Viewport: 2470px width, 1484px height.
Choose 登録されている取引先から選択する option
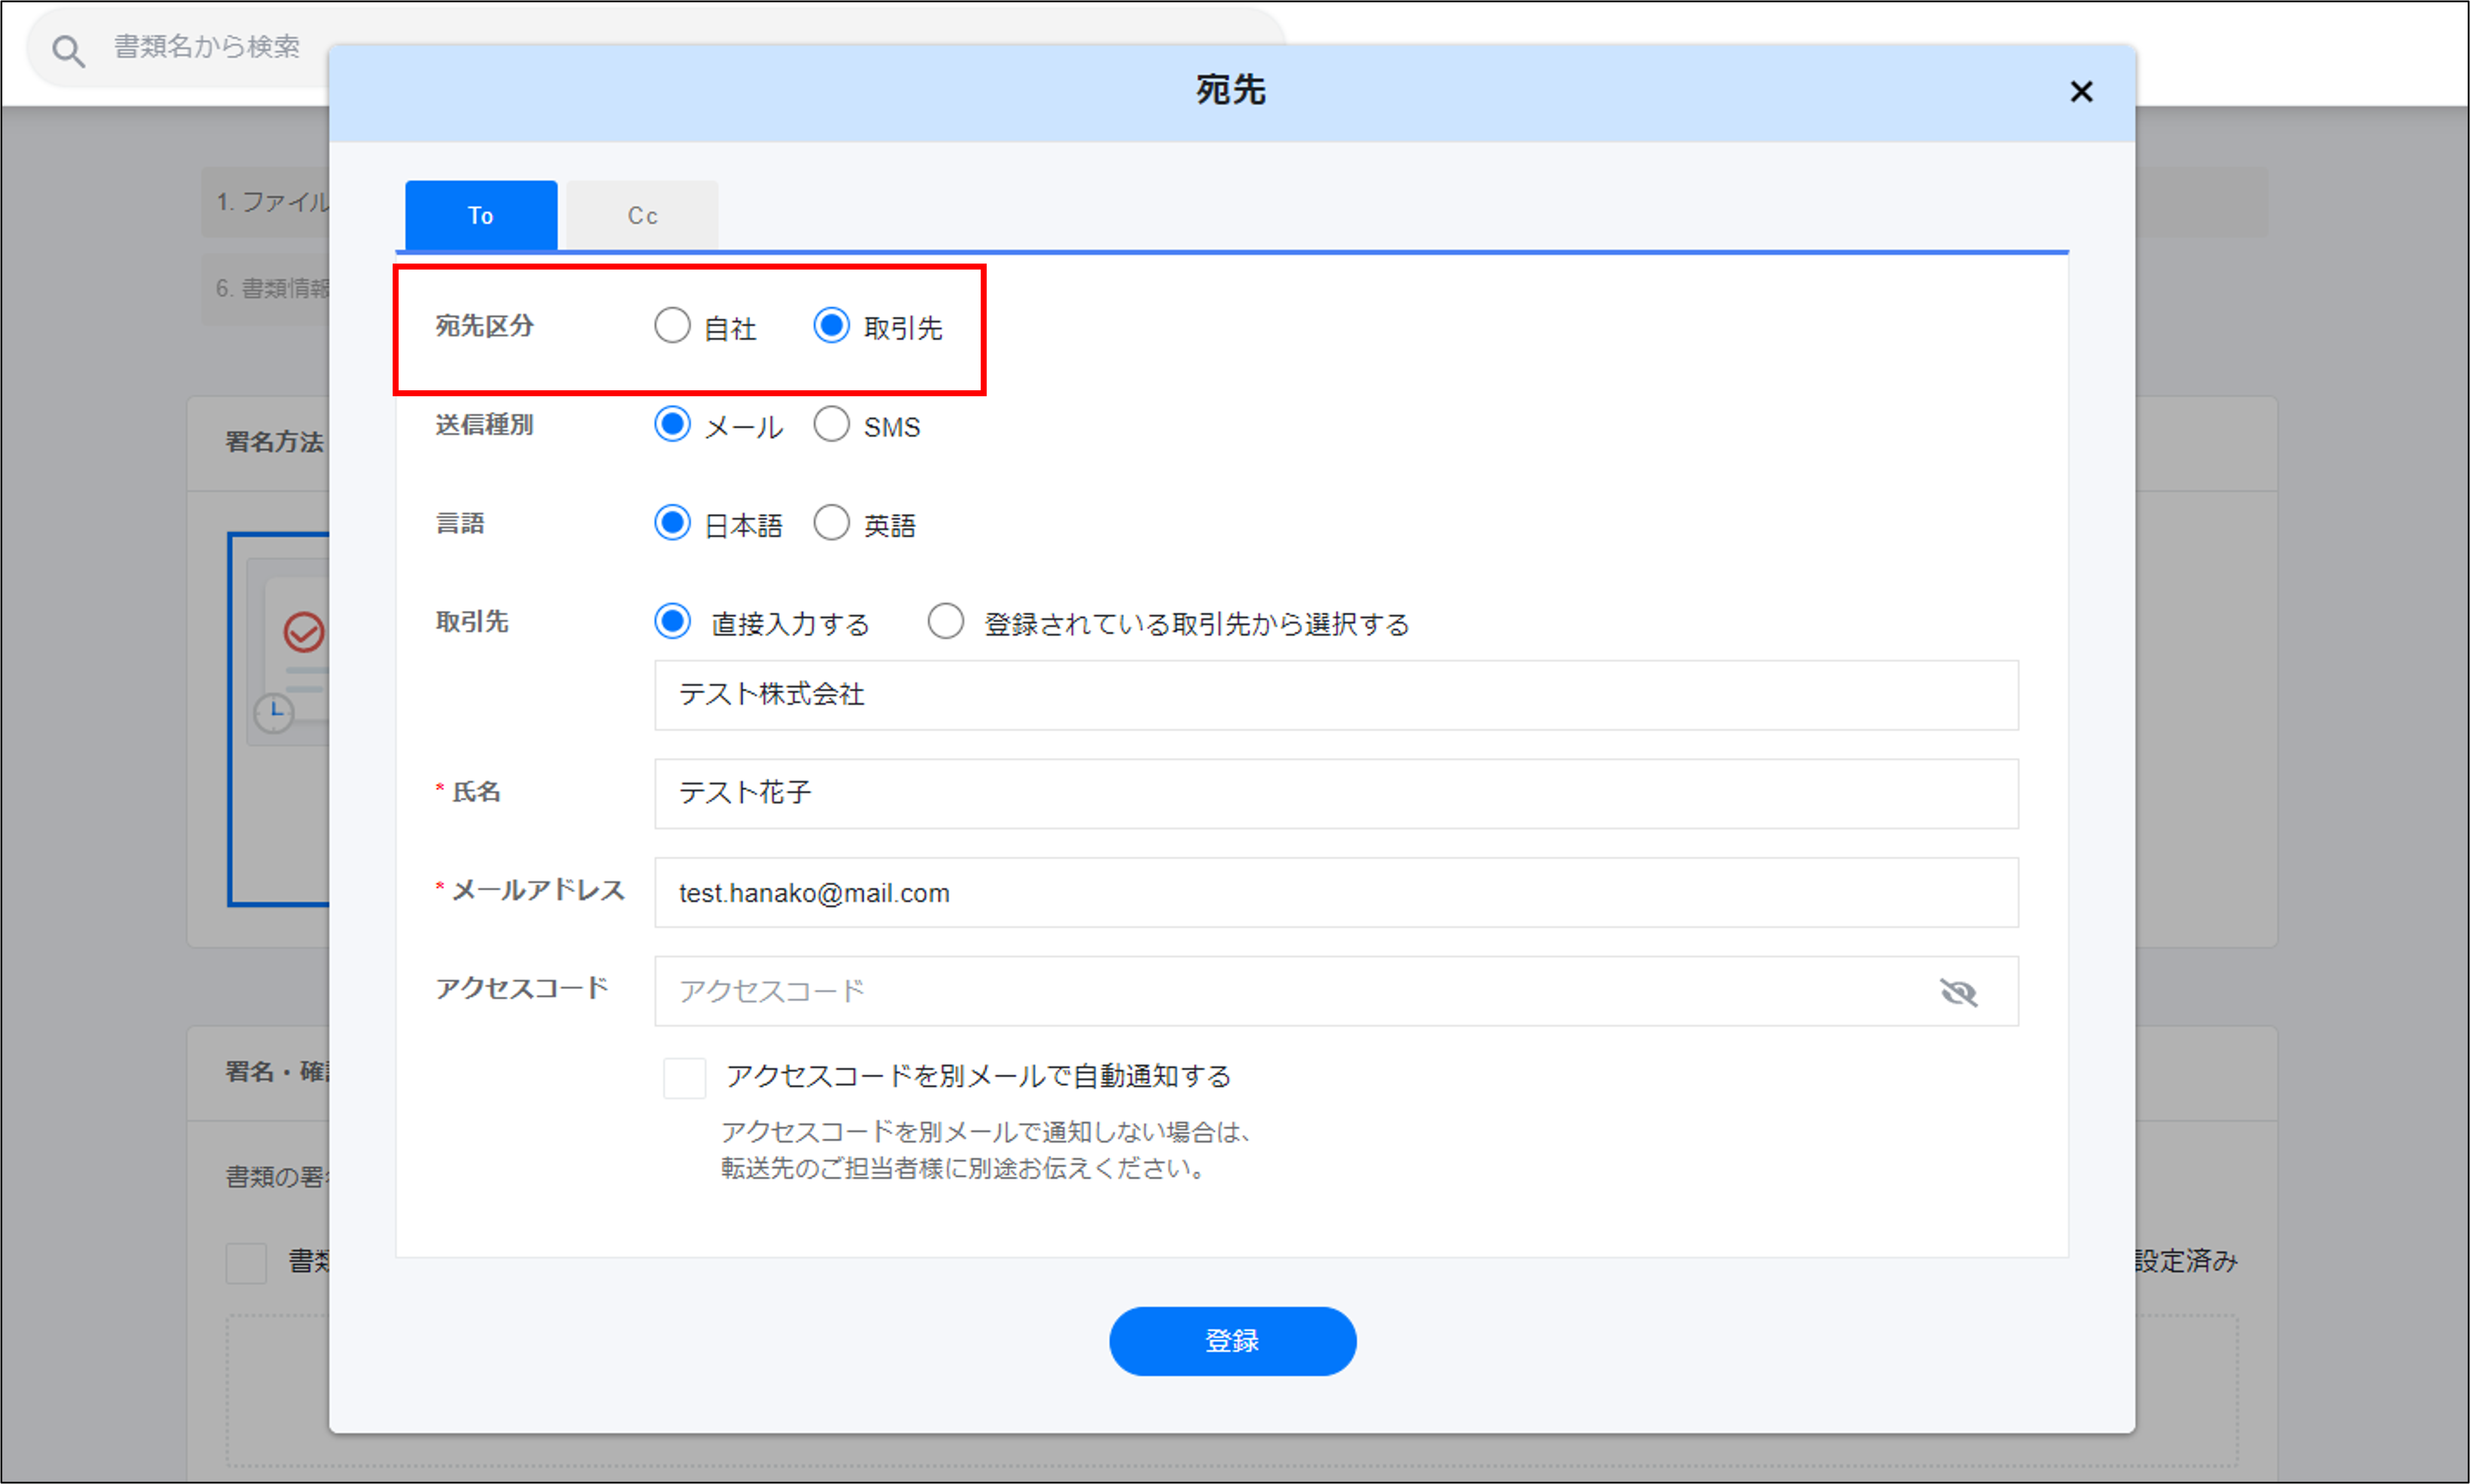[945, 622]
